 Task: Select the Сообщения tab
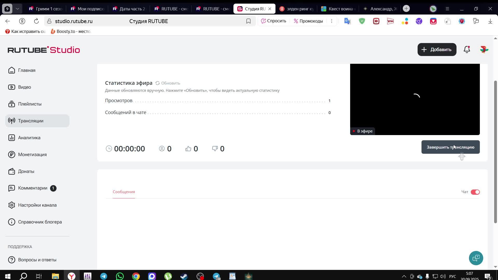pyautogui.click(x=124, y=192)
